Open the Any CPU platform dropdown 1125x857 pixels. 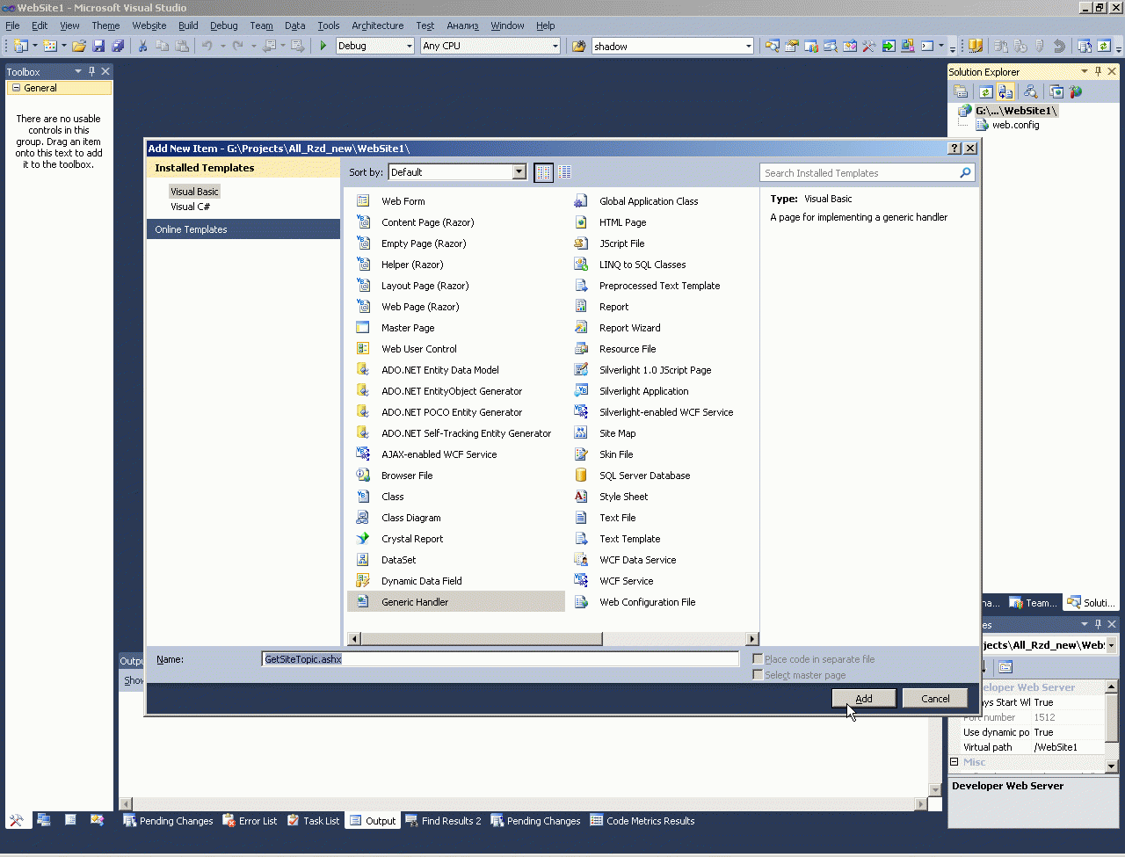point(555,46)
